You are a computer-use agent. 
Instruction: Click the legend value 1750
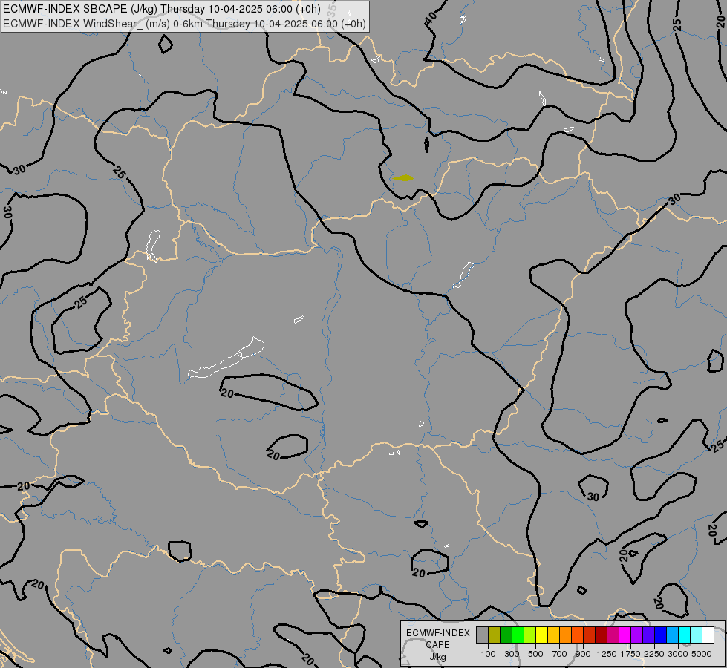pyautogui.click(x=630, y=654)
